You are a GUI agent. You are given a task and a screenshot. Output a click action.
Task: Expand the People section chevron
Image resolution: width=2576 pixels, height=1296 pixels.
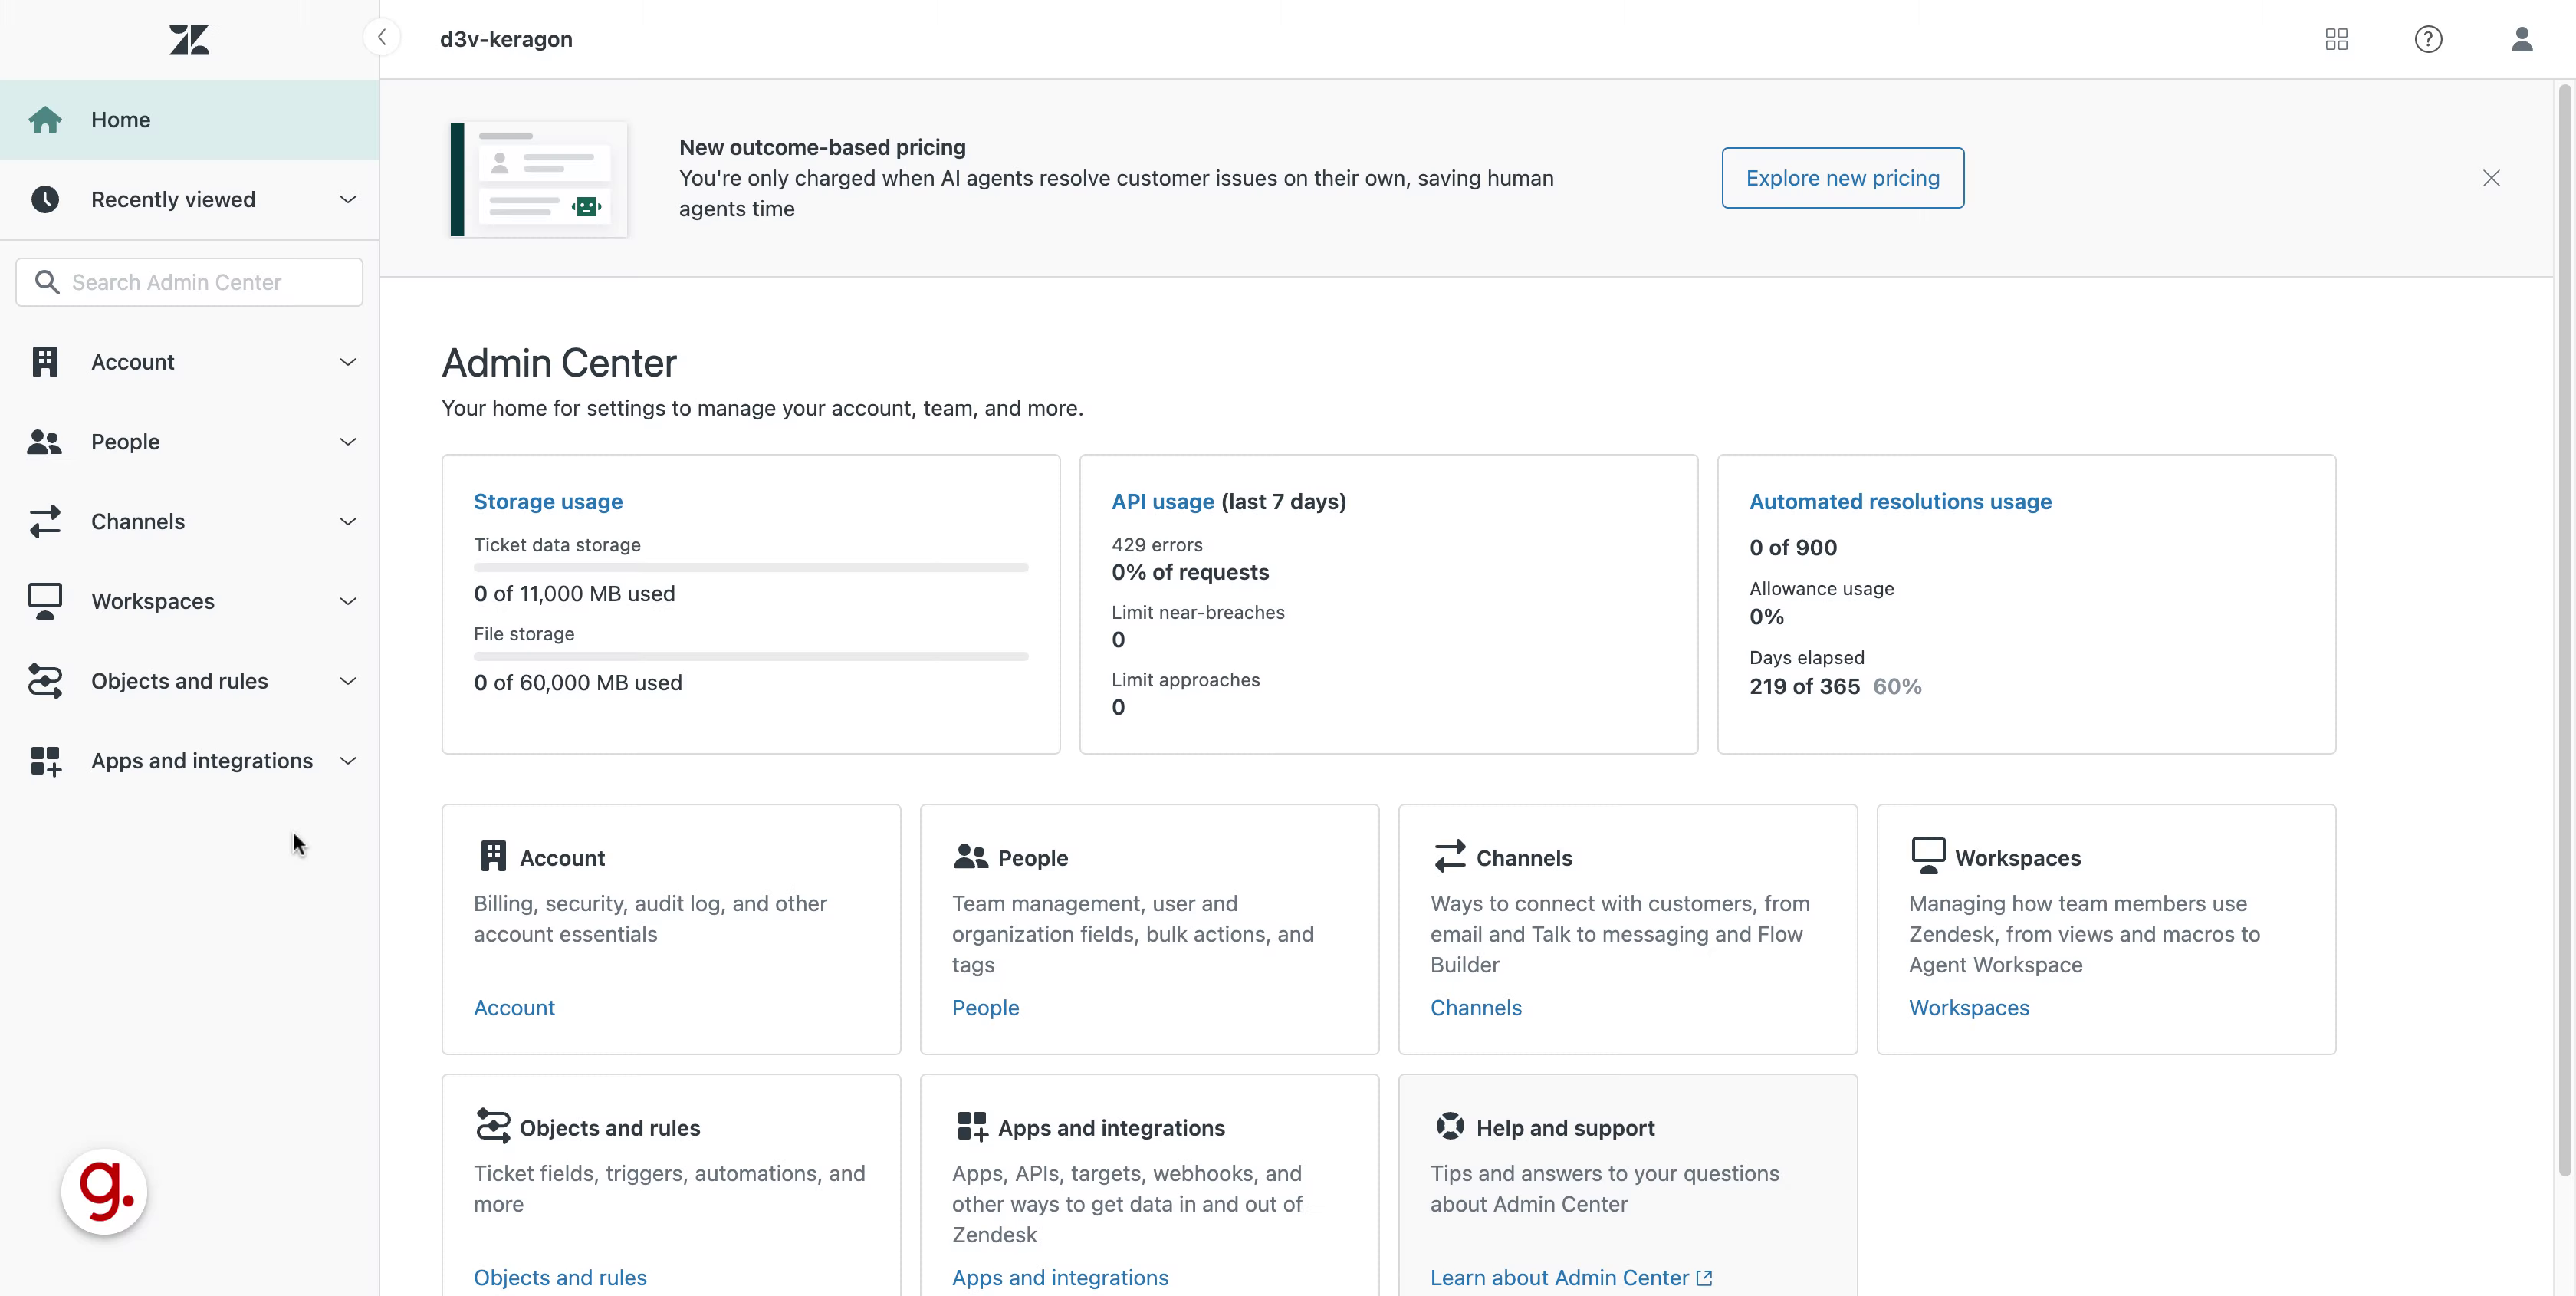pyautogui.click(x=347, y=441)
